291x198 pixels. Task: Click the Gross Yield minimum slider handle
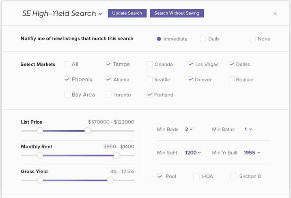pyautogui.click(x=40, y=180)
